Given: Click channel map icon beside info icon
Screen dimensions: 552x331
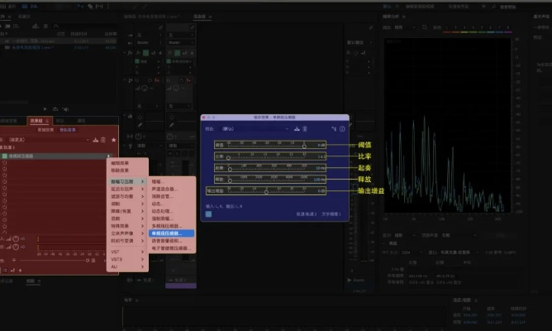Looking at the screenshot, I should 334,129.
